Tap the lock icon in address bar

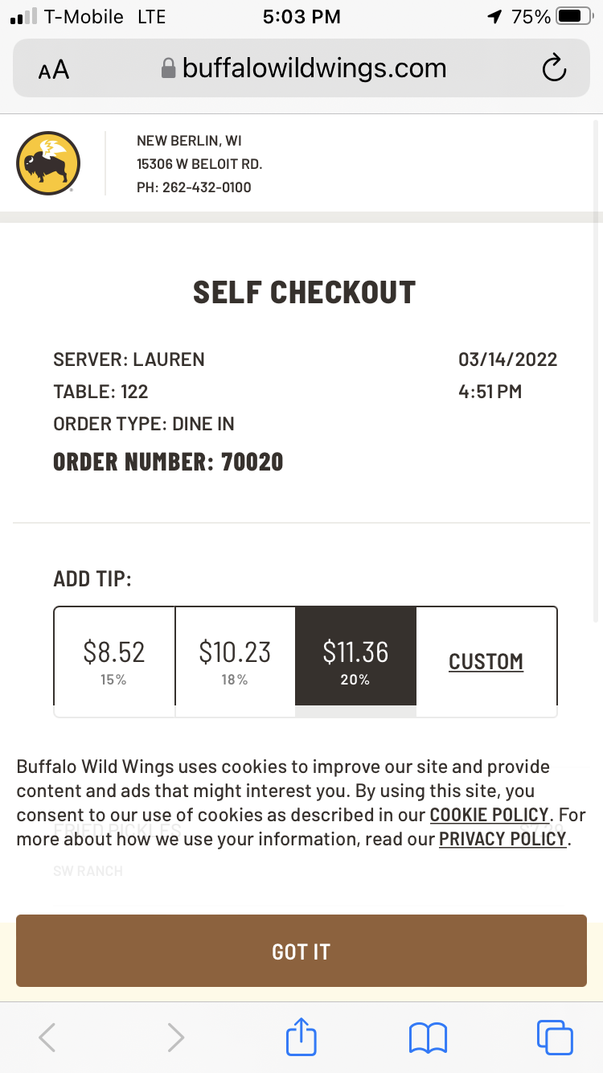pyautogui.click(x=168, y=68)
